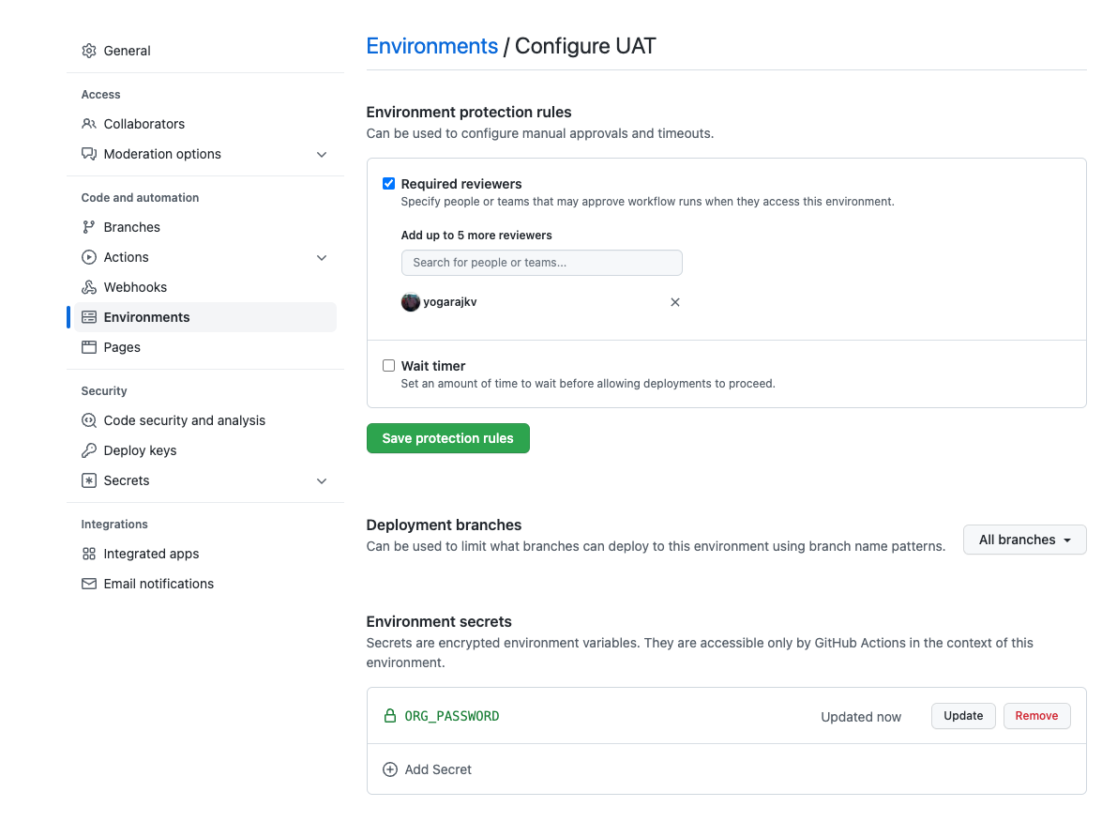Click the Collaborators people icon
The height and width of the screenshot is (837, 1117).
pos(88,124)
